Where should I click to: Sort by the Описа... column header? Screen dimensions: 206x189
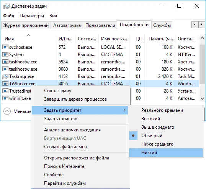[187, 39]
